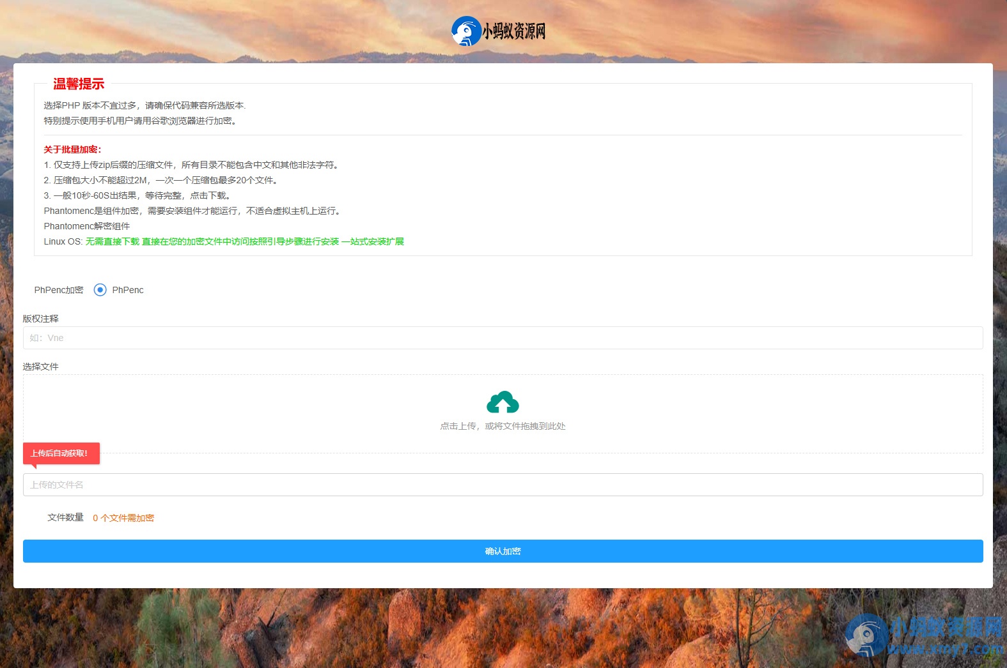This screenshot has height=668, width=1007.
Task: Open the green Linux OS install link
Action: (x=245, y=241)
